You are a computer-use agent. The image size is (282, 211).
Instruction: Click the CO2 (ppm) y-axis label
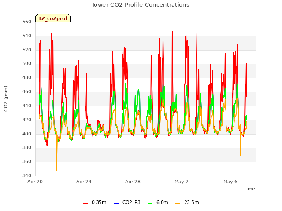tap(6, 98)
